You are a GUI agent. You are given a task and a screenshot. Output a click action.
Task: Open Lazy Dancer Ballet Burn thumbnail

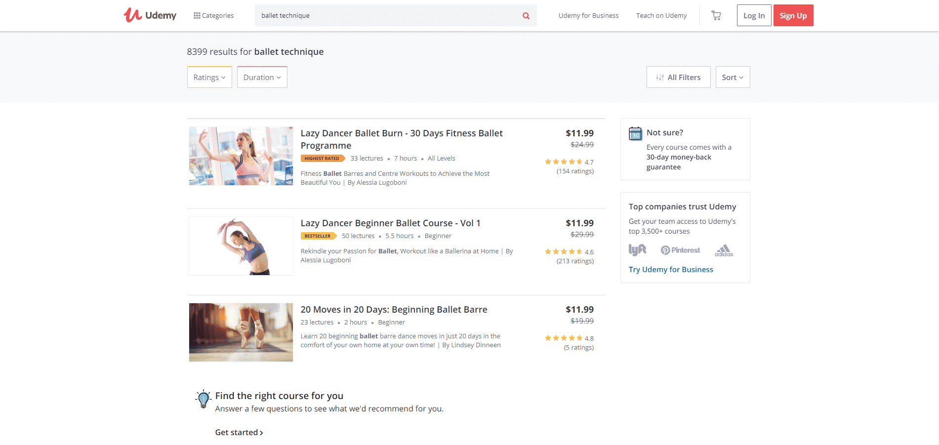[x=241, y=156]
